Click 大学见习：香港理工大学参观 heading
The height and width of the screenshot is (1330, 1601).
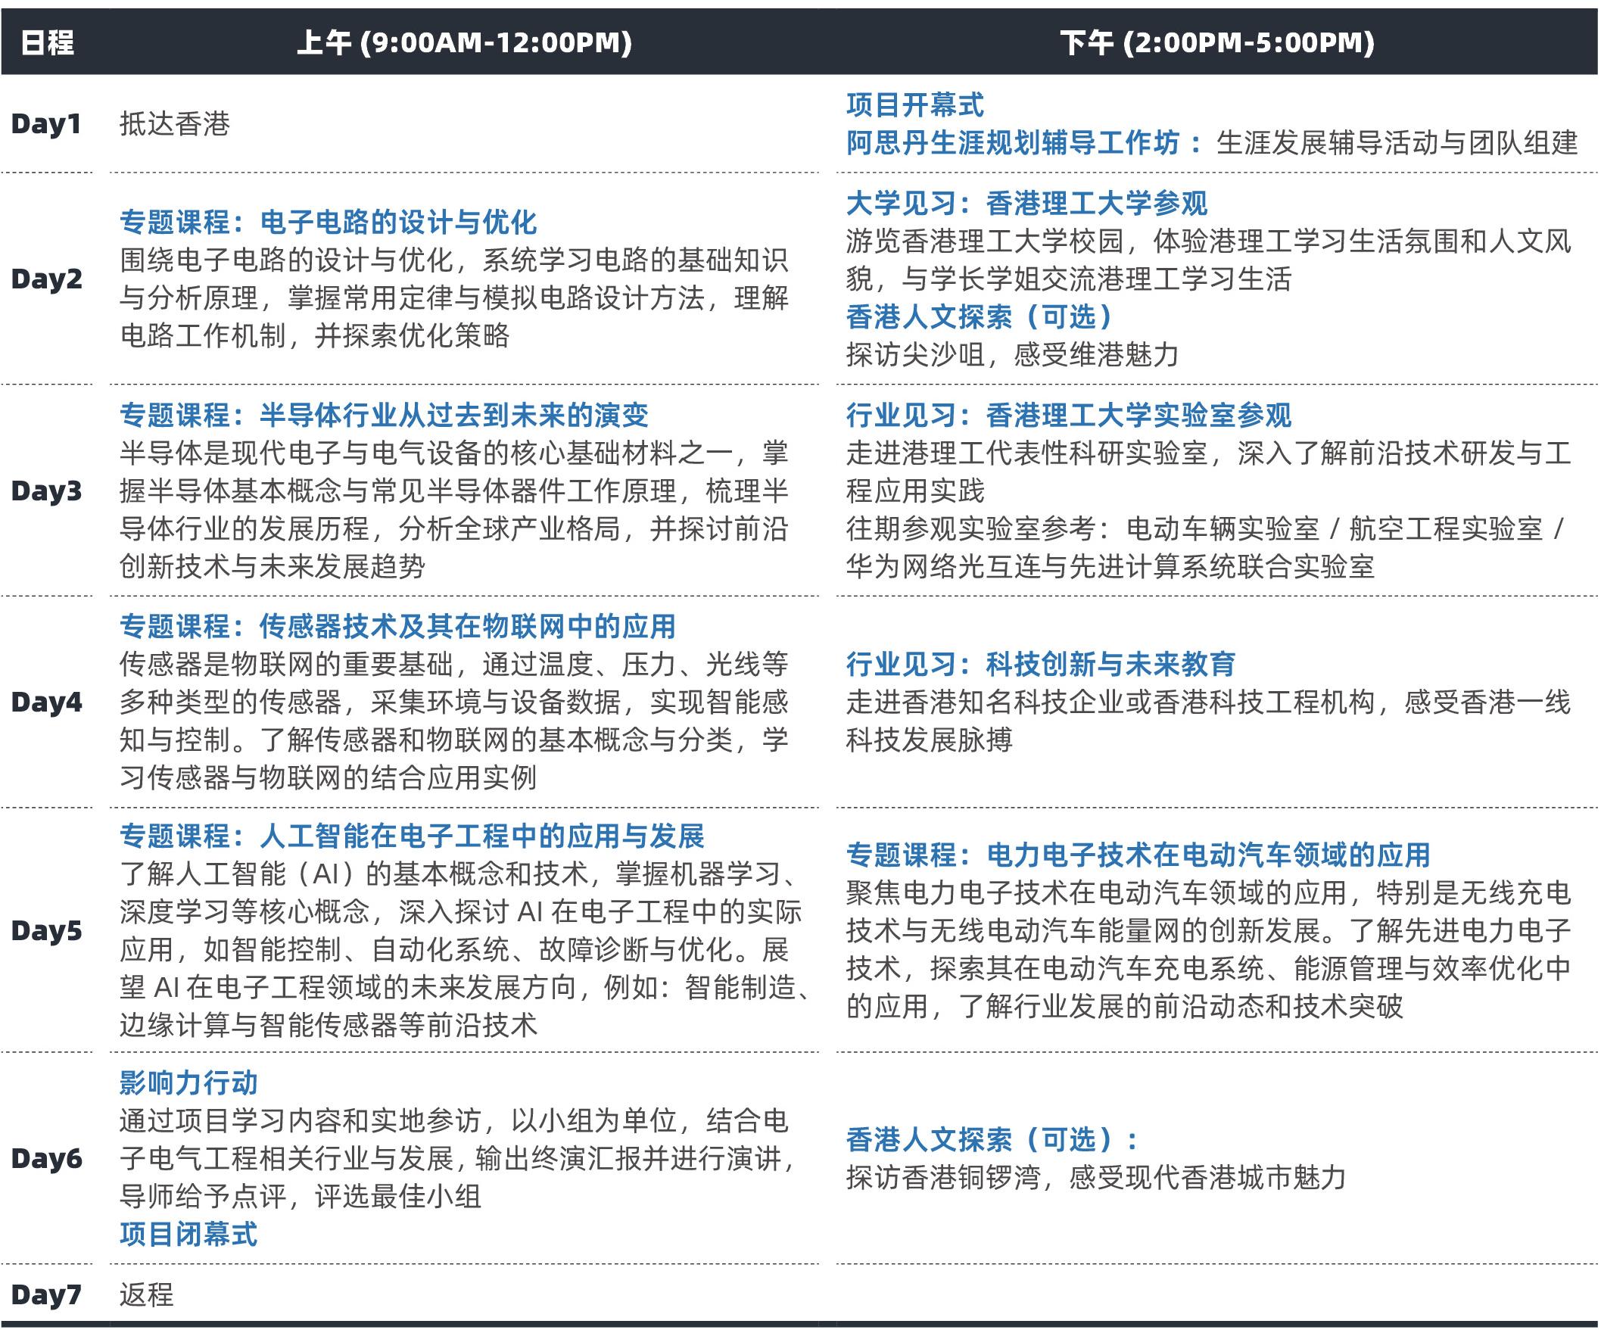pyautogui.click(x=1027, y=204)
